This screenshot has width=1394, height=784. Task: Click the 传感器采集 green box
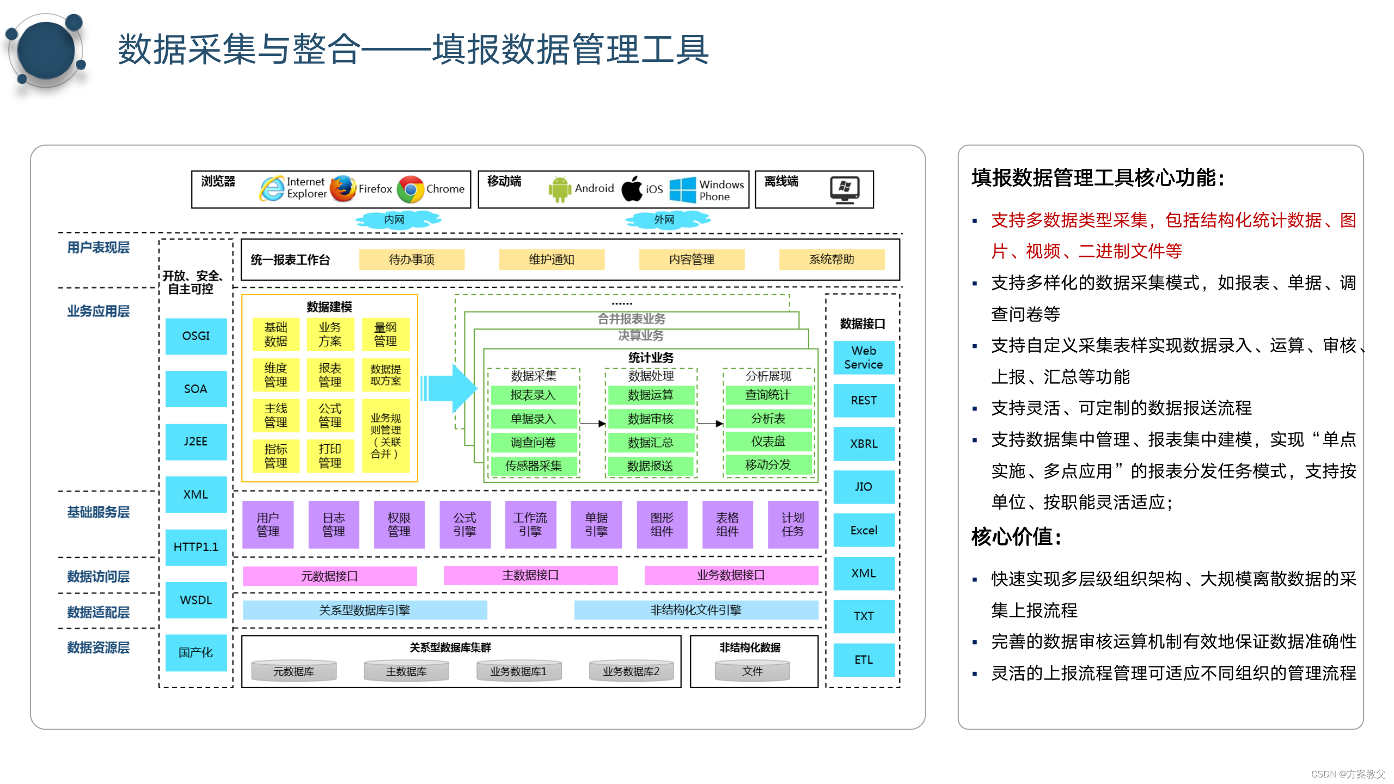pos(534,466)
